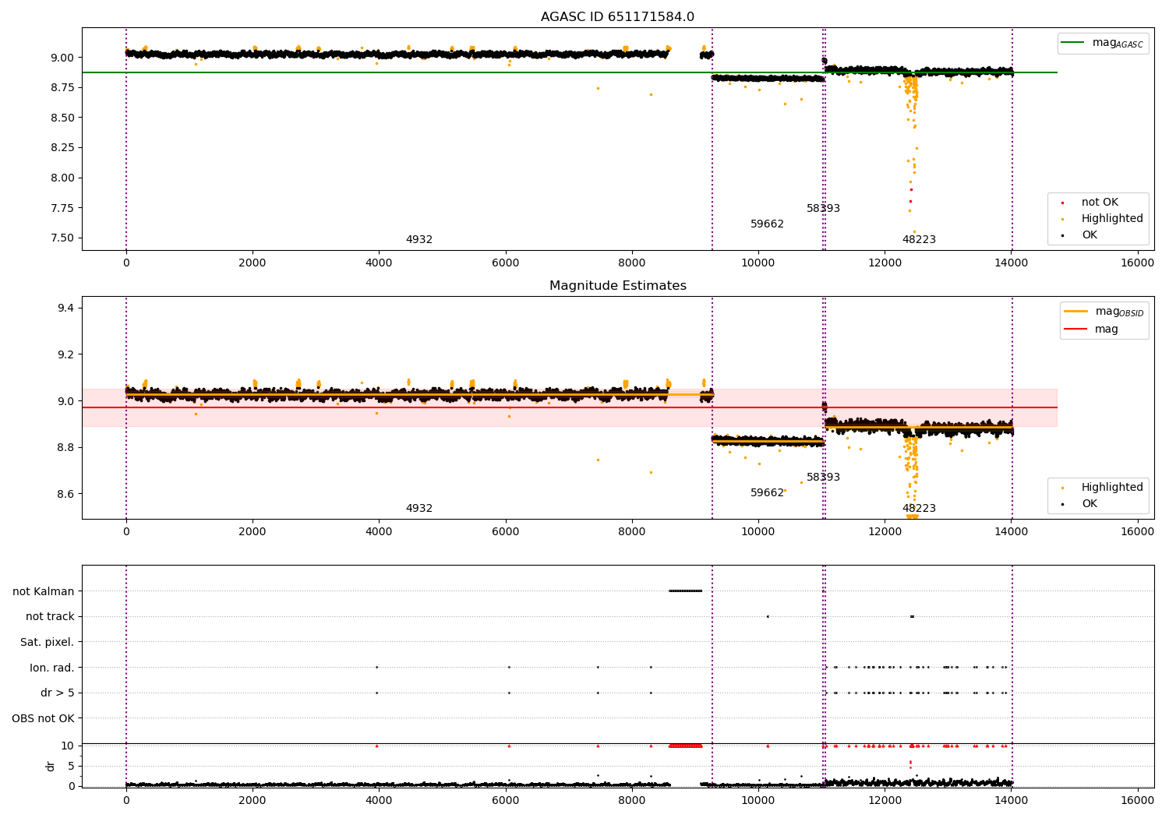Click the title 'AGASC ID 651171584.0'

click(617, 17)
